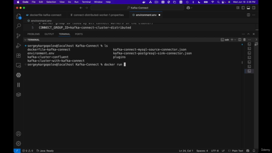
Task: Open Source Control view
Action: pos(18,36)
